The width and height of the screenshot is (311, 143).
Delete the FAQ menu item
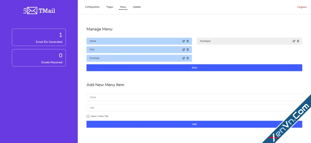[x=188, y=50]
